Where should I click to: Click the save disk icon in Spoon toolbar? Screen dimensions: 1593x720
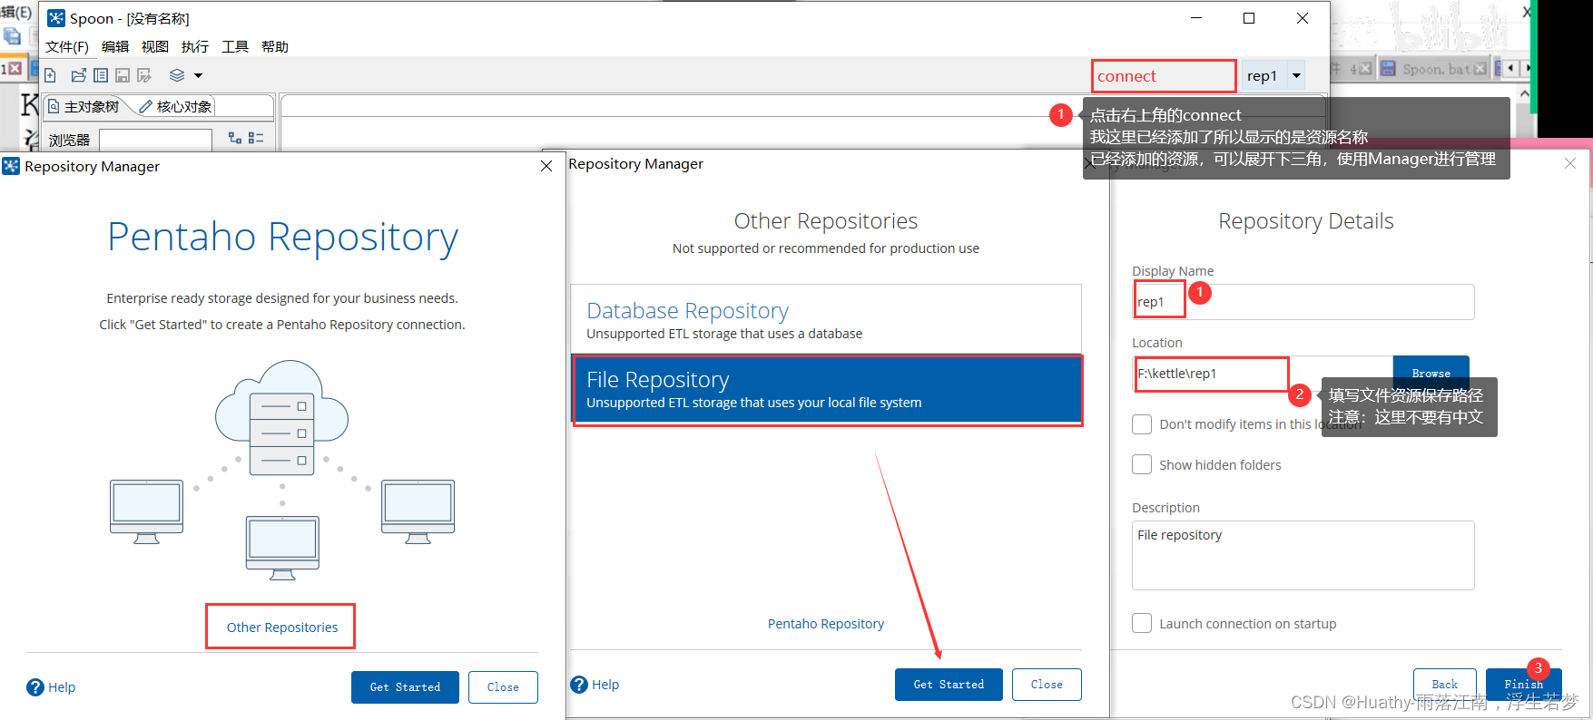click(x=122, y=75)
